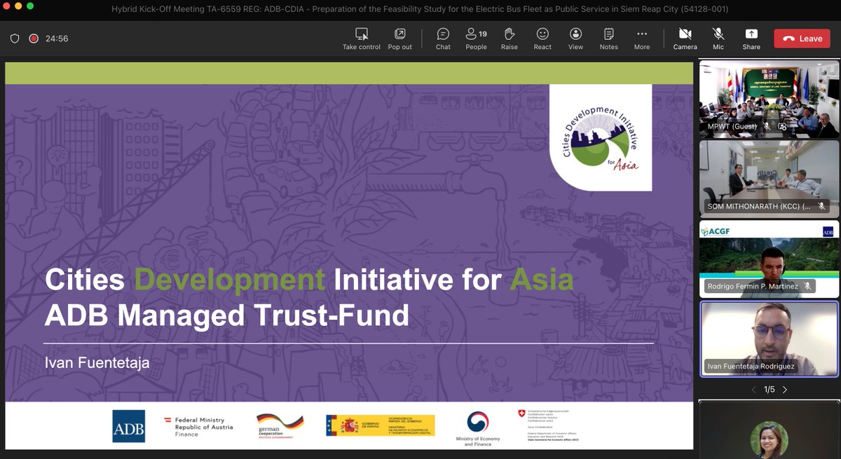Click the recording indicator red dot

point(33,39)
